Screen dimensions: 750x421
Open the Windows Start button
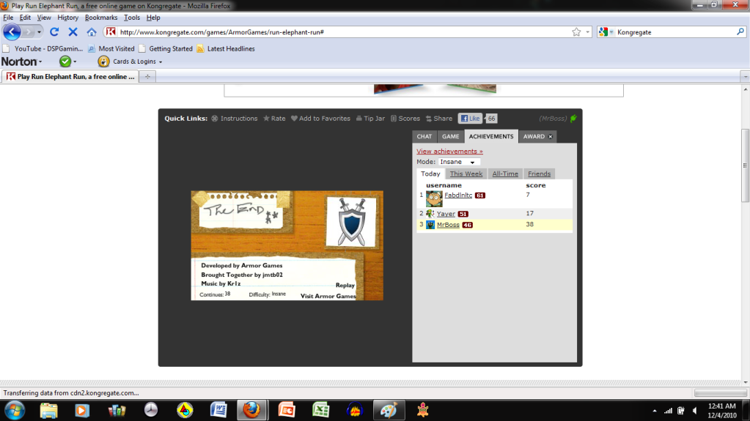pos(15,411)
